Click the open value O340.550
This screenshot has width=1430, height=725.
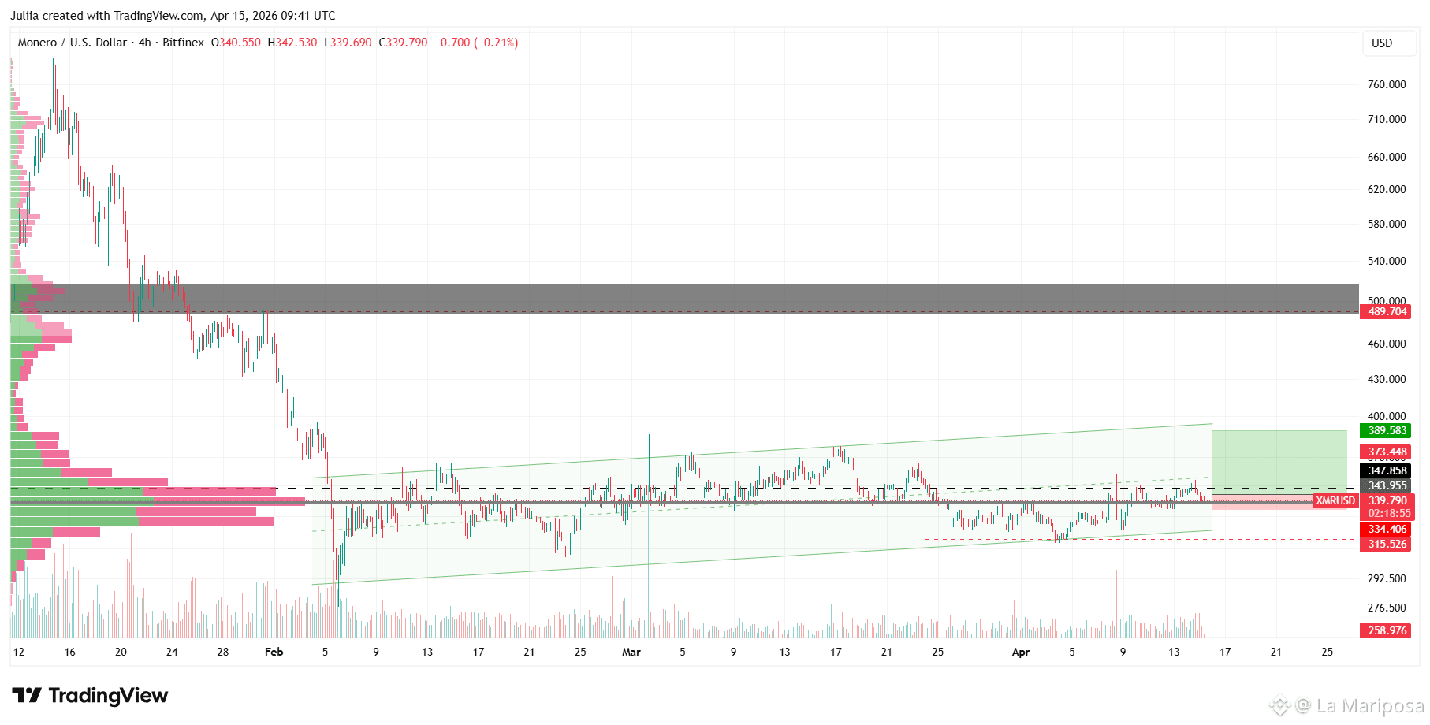[236, 43]
